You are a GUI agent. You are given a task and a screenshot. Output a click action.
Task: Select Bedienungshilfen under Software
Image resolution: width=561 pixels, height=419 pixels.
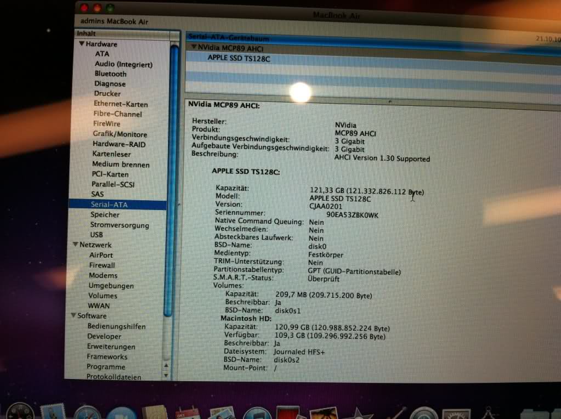click(x=117, y=326)
